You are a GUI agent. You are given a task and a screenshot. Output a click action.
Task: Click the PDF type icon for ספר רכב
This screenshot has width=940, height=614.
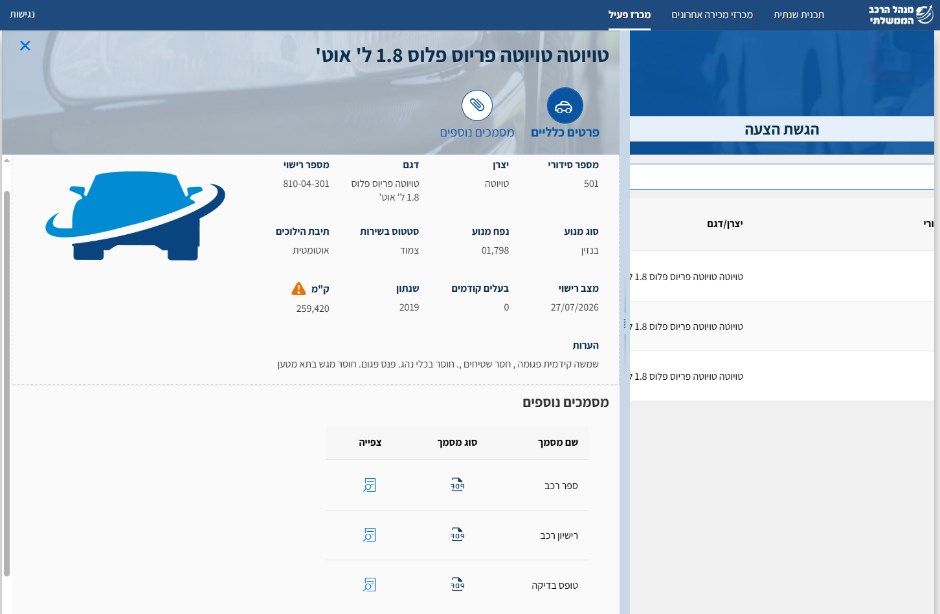458,485
